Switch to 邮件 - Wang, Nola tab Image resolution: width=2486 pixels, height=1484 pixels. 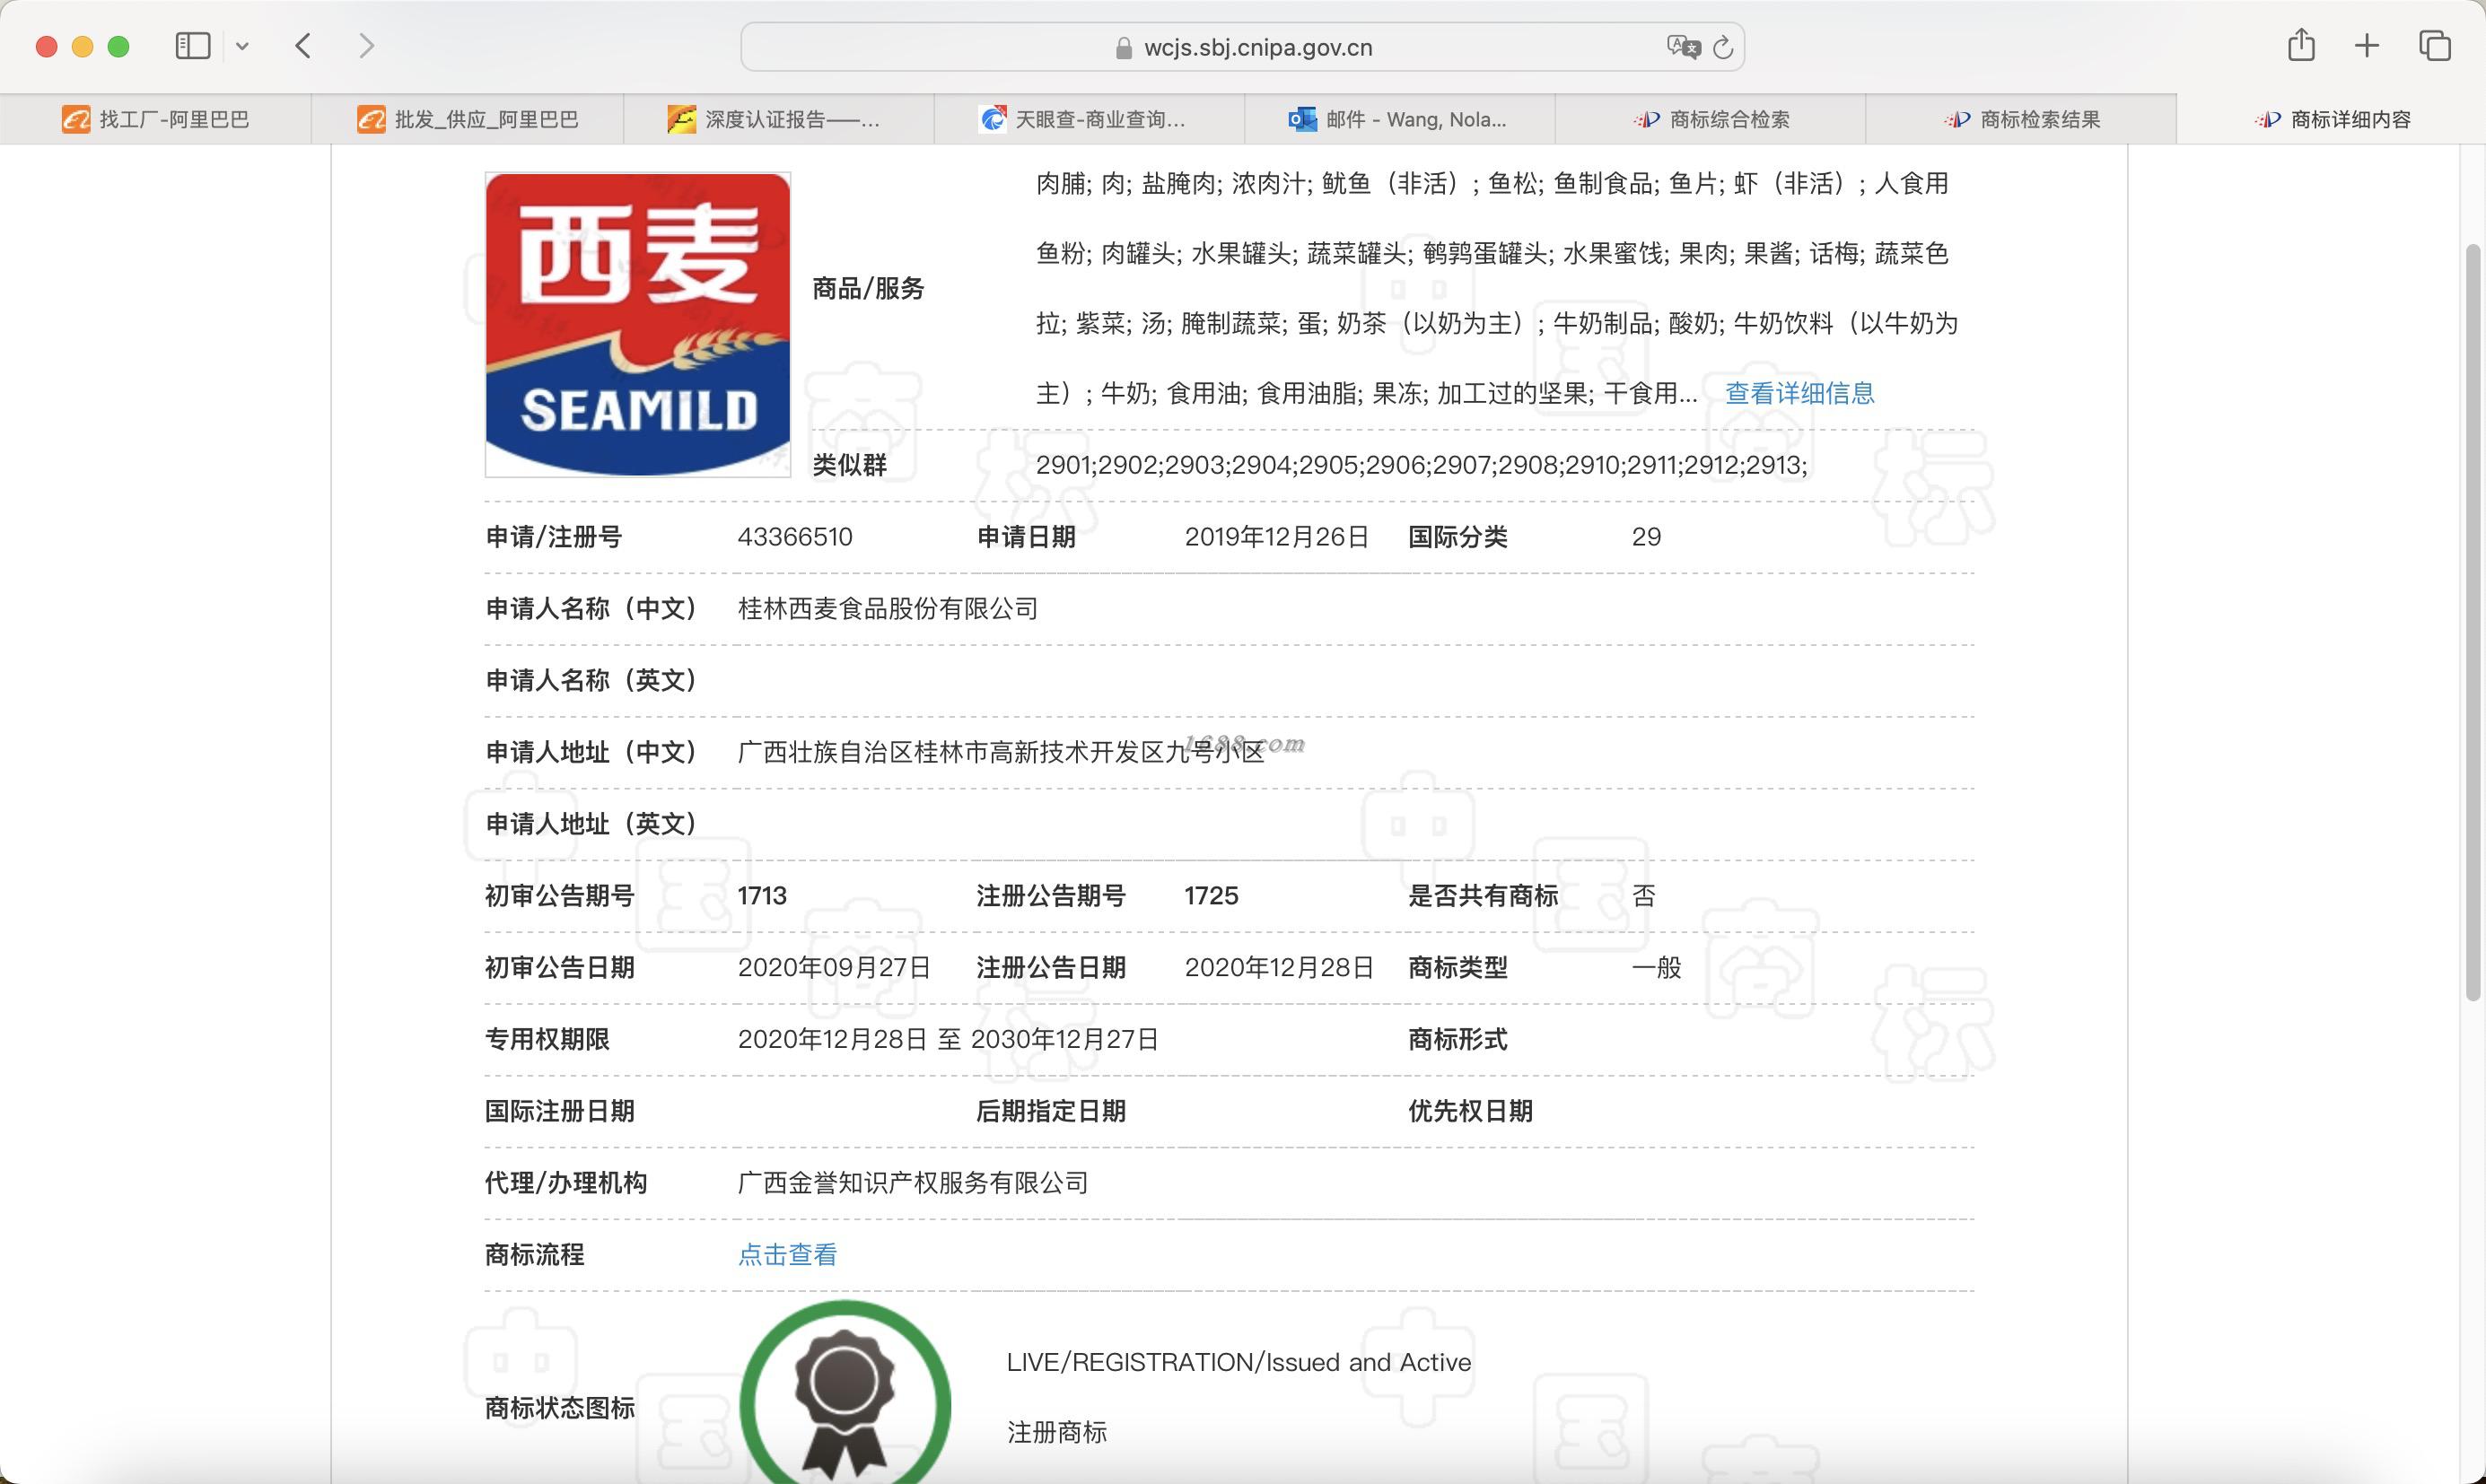point(1399,120)
